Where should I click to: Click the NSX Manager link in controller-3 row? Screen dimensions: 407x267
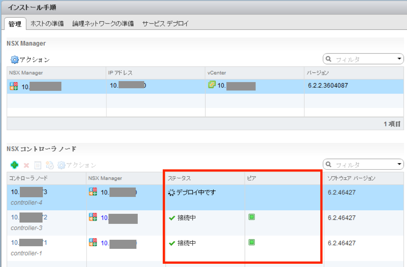tap(107, 218)
